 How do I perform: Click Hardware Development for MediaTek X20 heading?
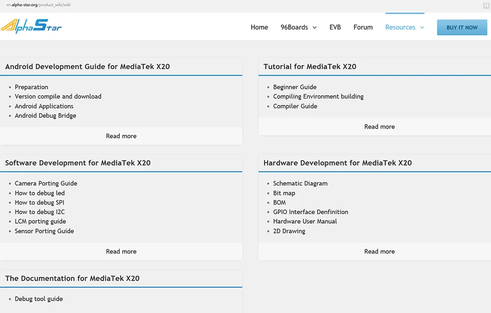point(337,163)
